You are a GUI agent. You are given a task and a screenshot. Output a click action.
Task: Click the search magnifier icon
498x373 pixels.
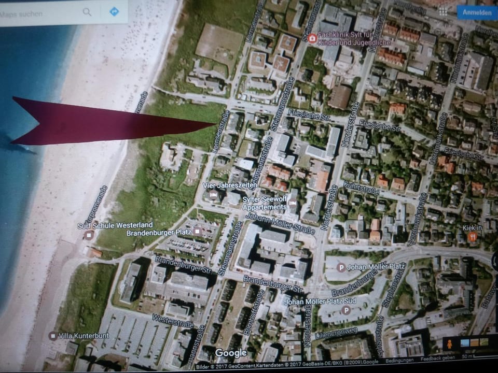[87, 11]
